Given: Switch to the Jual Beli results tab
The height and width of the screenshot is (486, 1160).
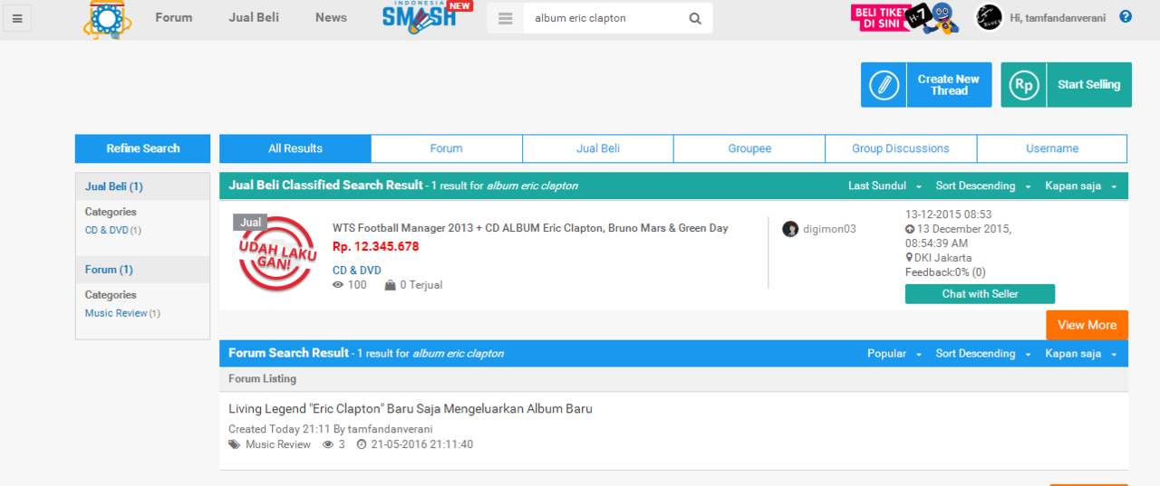Looking at the screenshot, I should 598,148.
